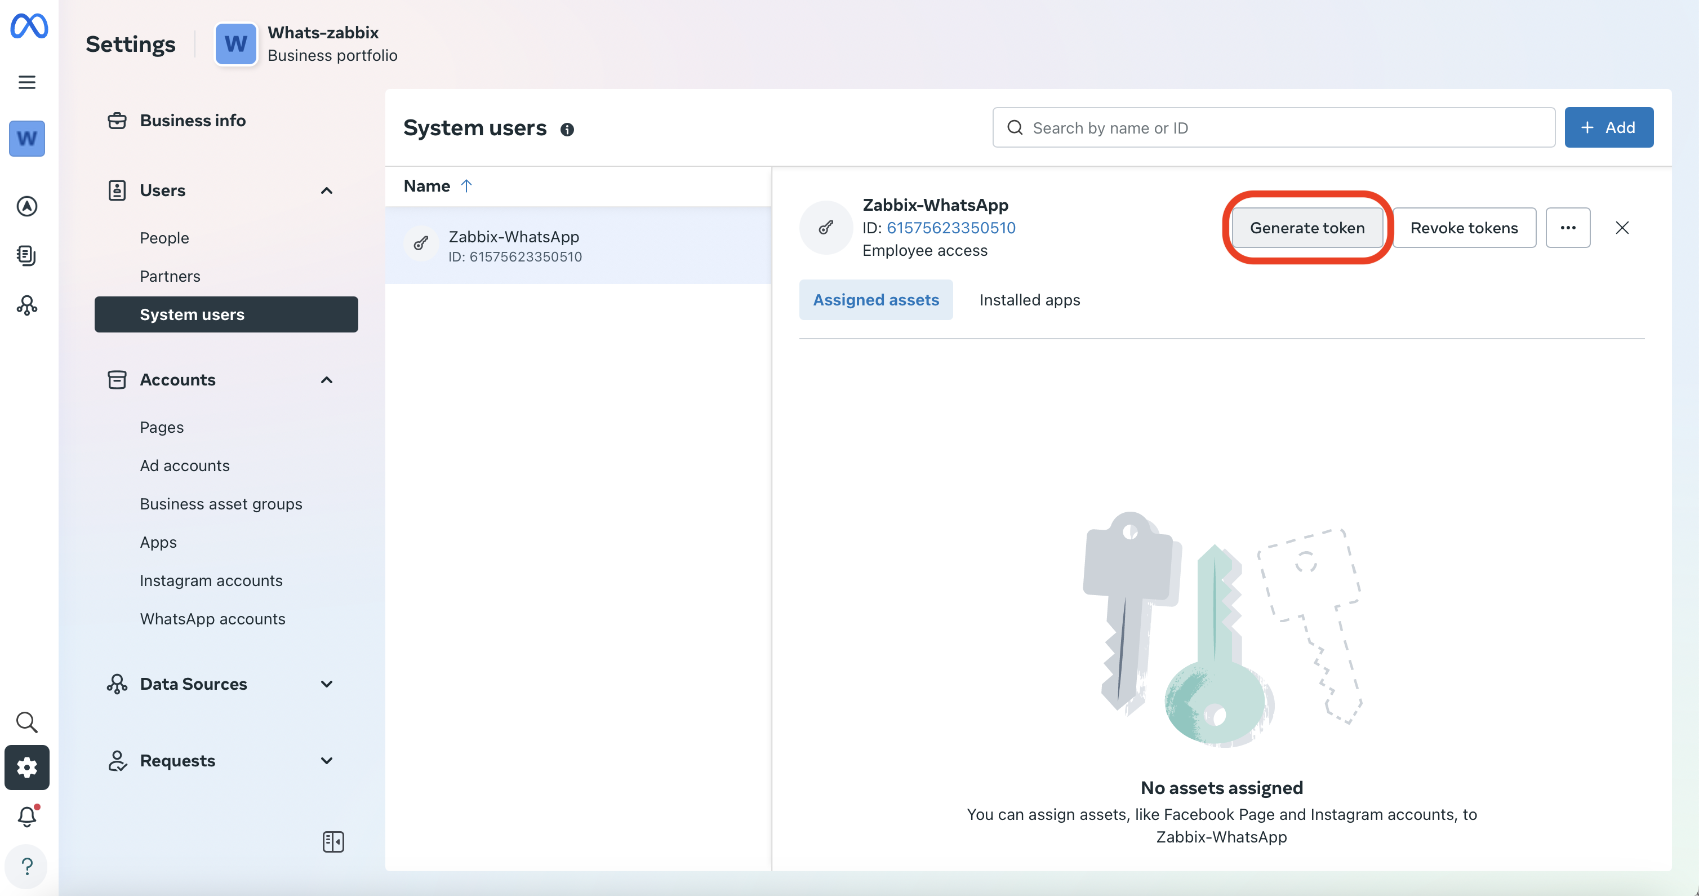Open the billing documents icon in rail
Screen dimensions: 1699x896
[x=27, y=255]
